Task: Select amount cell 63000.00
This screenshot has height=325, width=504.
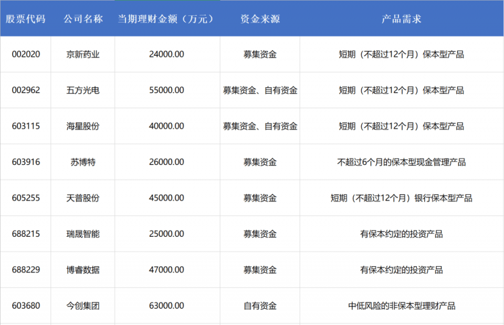Action: pyautogui.click(x=166, y=306)
